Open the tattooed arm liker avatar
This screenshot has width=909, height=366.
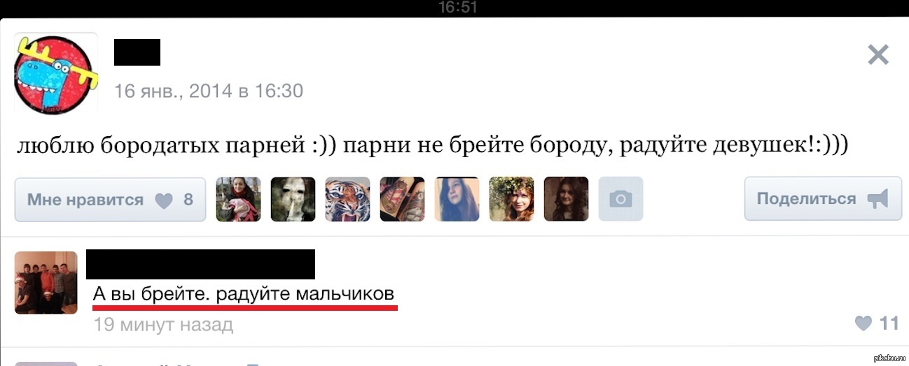coord(402,199)
